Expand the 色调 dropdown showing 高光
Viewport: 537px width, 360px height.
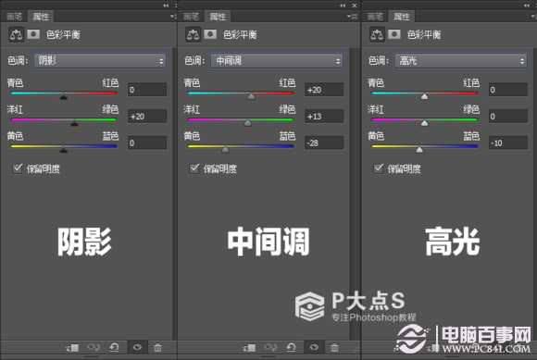461,61
